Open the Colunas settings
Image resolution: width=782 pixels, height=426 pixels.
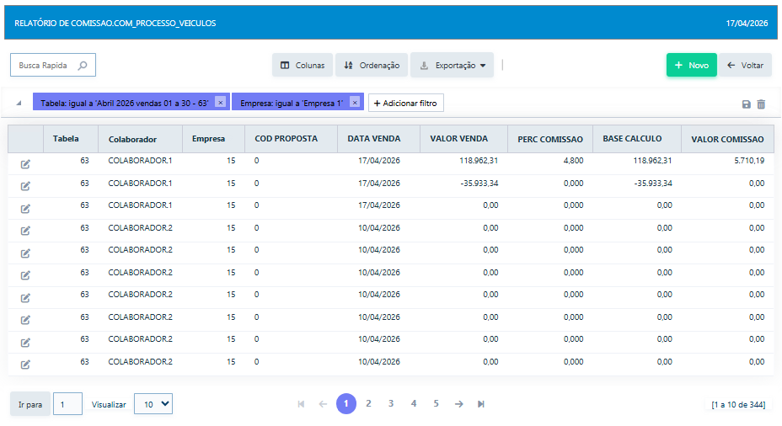click(x=303, y=66)
